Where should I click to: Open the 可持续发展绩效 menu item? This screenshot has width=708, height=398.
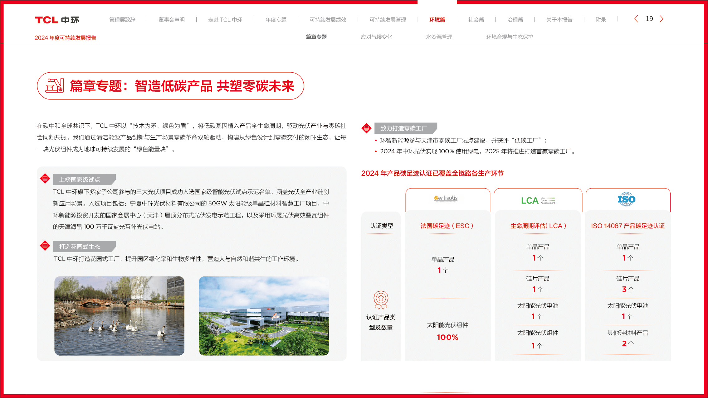click(x=328, y=20)
